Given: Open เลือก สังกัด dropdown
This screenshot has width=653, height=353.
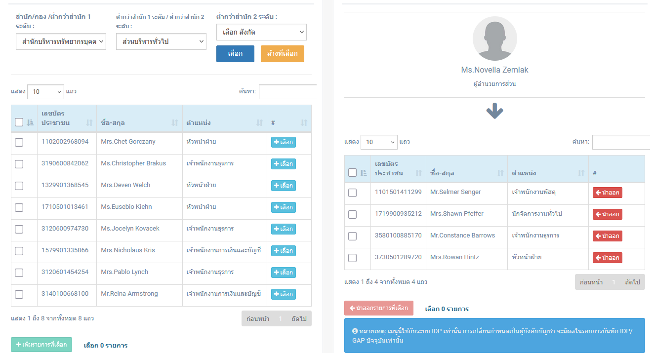Looking at the screenshot, I should pyautogui.click(x=261, y=32).
